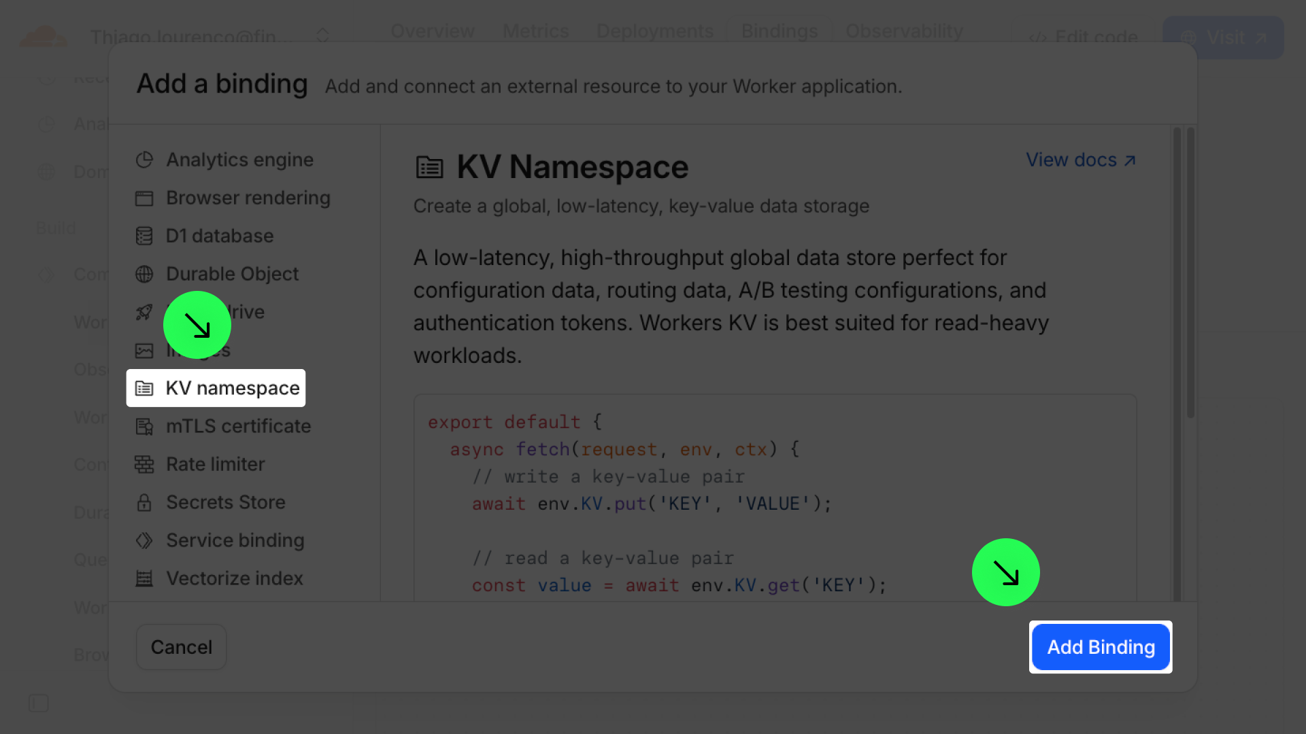The width and height of the screenshot is (1306, 734).
Task: Select the Durable Object globe icon
Action: 144,274
